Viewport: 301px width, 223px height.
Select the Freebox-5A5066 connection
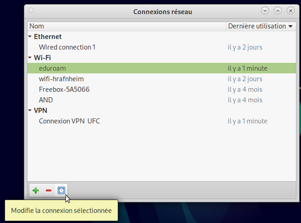(64, 89)
